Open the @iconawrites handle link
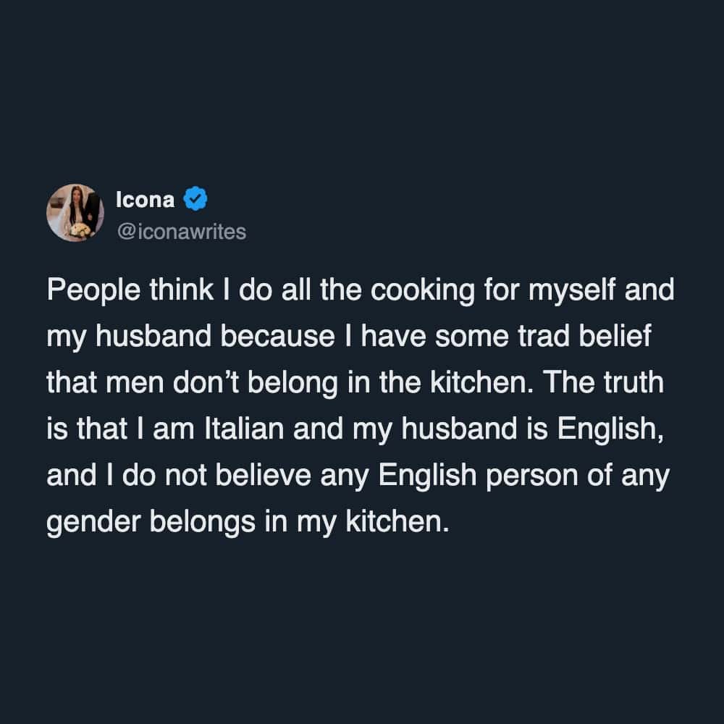Image resolution: width=724 pixels, height=724 pixels. pos(181,232)
